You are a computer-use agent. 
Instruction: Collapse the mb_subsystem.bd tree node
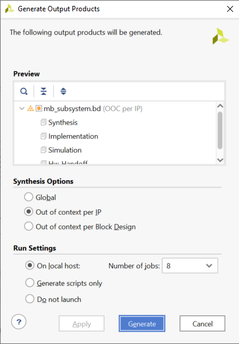22,109
